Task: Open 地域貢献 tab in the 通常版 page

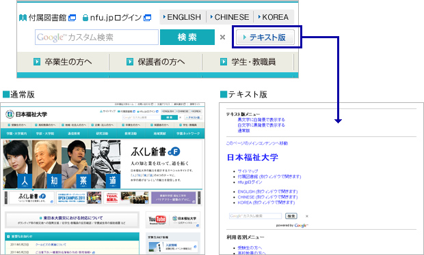Action: (x=159, y=134)
